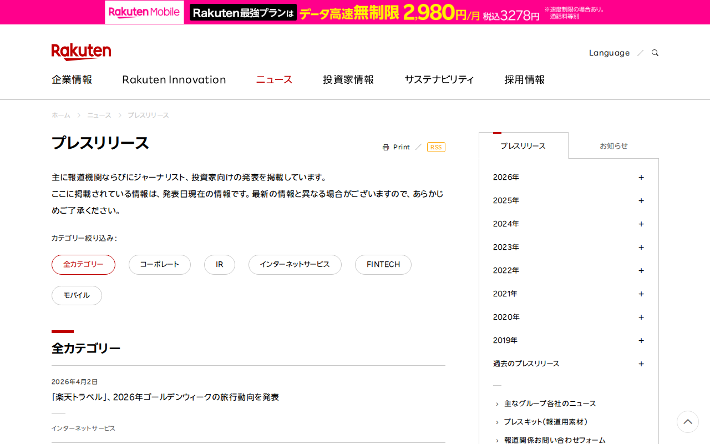The width and height of the screenshot is (710, 444).
Task: Open the 投資家情報 menu
Action: pos(348,79)
